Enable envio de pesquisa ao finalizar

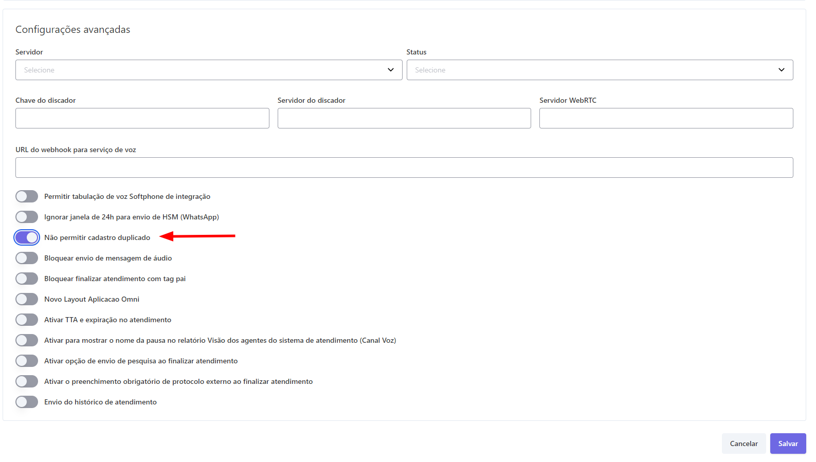27,361
